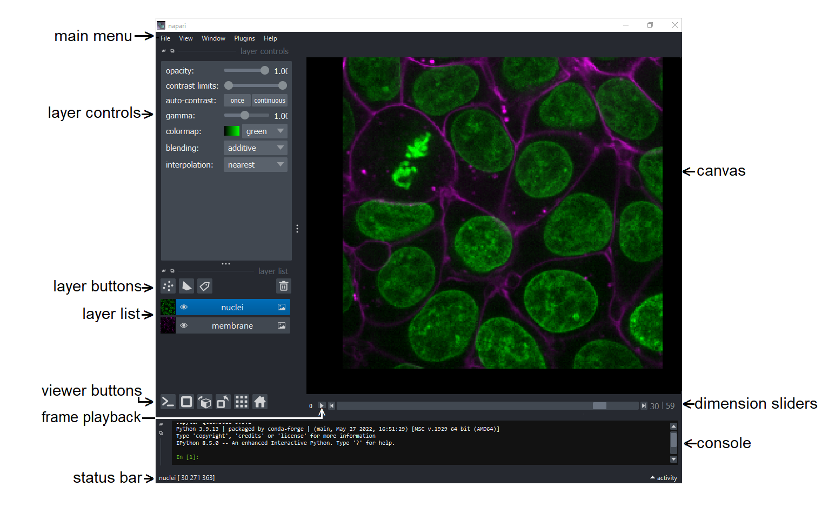Roll dimensions with the cube icon
835x513 pixels.
[x=205, y=402]
